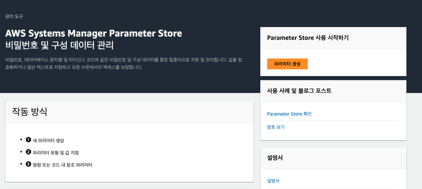Image resolution: width=422 pixels, height=189 pixels.
Task: Click the description paragraph about 비밀번호, 데이터베이스 문자열
Action: click(x=123, y=63)
